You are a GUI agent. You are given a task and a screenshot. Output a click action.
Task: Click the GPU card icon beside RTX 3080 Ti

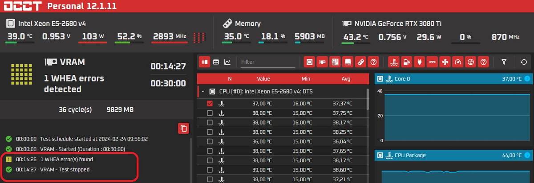(346, 23)
